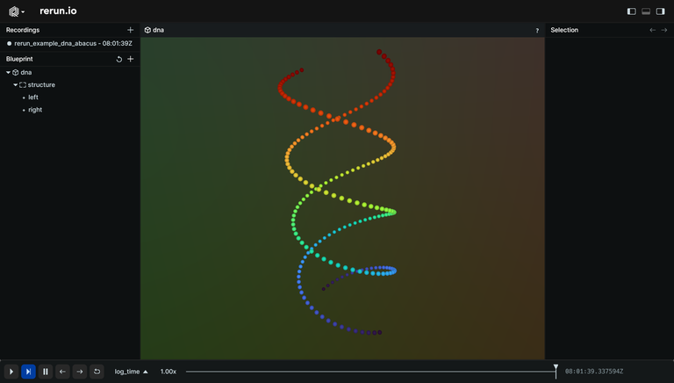Open the Rerun logo menu

16,11
